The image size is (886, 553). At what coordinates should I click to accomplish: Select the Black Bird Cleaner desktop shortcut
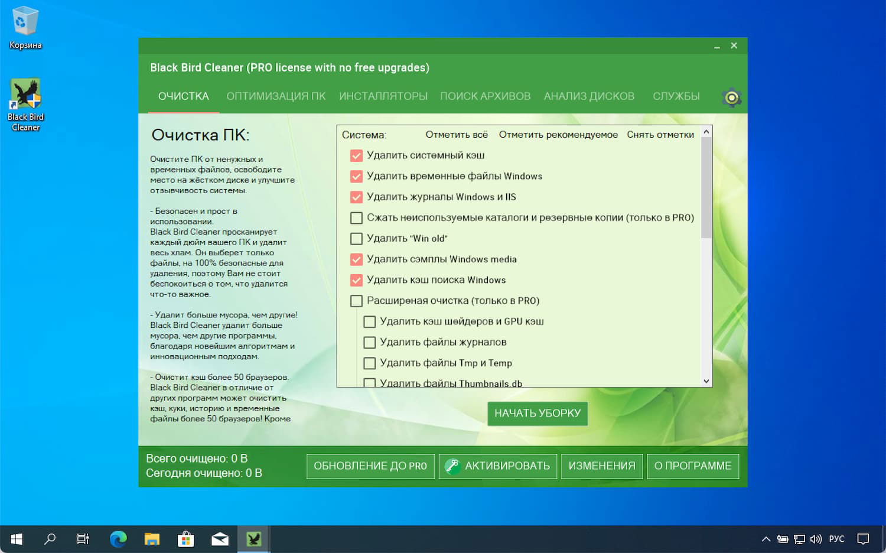[25, 105]
